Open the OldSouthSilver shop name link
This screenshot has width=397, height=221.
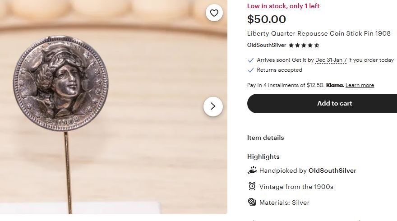(267, 45)
